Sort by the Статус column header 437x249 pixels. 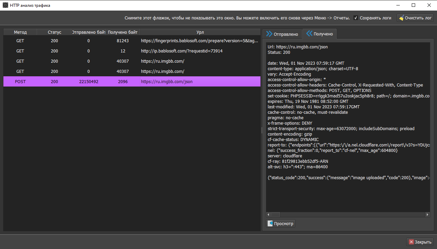click(x=54, y=32)
